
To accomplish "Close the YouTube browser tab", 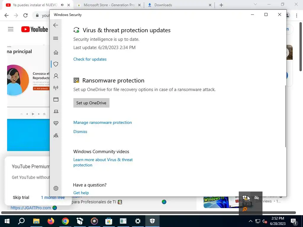I will point(69,5).
